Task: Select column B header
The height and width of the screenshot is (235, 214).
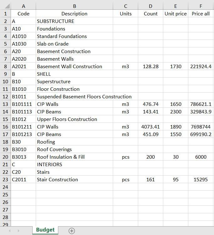Action: pos(75,6)
